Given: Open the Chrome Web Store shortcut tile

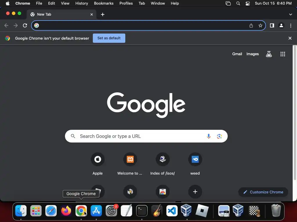Looking at the screenshot, I should click(162, 192).
